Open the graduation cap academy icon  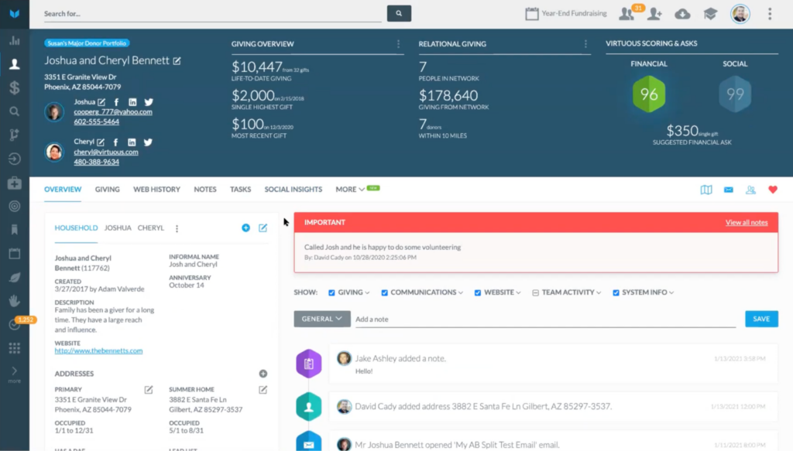[710, 14]
